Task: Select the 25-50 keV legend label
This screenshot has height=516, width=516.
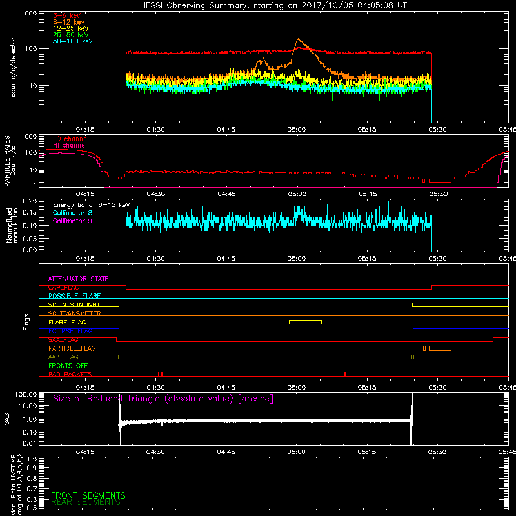Action: pyautogui.click(x=71, y=35)
